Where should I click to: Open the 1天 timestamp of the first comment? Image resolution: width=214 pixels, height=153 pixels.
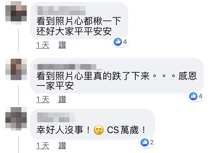(43, 45)
